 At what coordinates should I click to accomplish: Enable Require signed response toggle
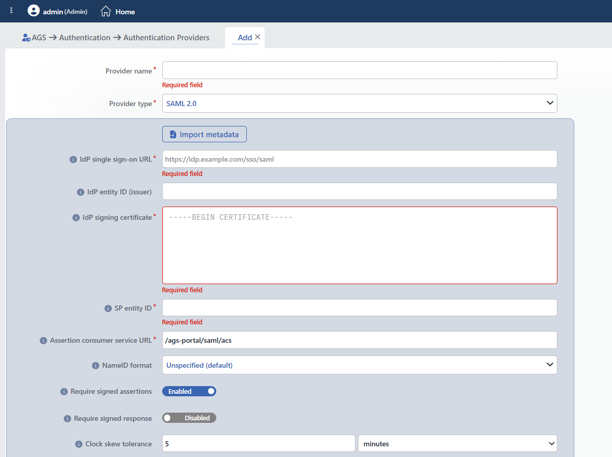coord(189,418)
